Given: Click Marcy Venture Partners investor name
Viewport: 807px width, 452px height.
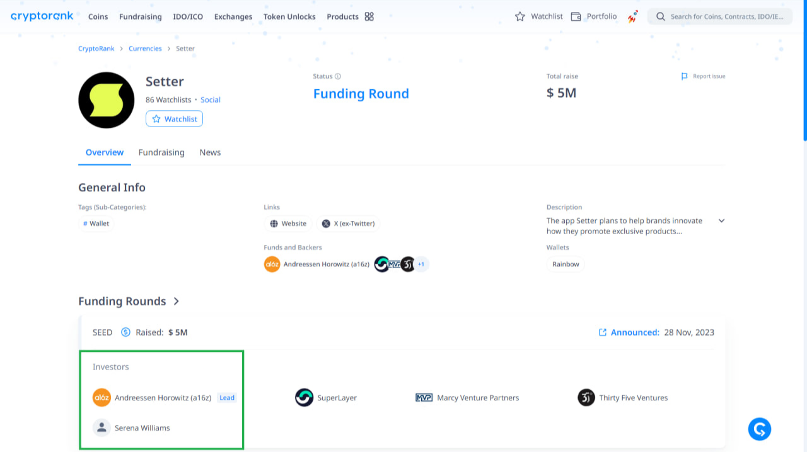Looking at the screenshot, I should (478, 398).
